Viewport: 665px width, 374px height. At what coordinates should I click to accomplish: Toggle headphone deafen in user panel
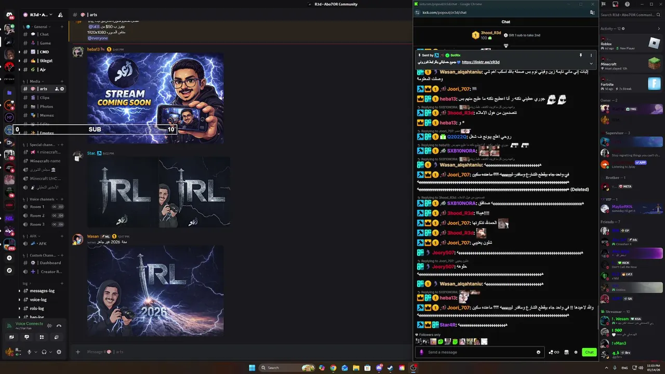click(x=44, y=352)
